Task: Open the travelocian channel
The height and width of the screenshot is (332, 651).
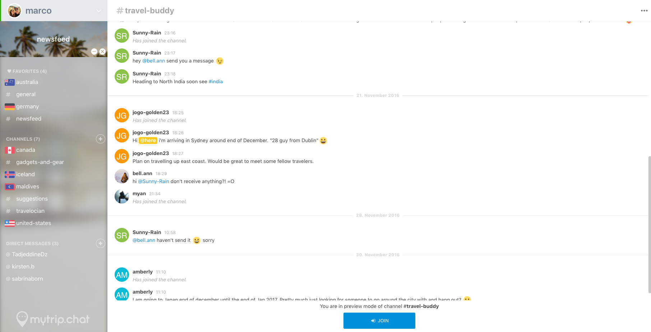Action: pyautogui.click(x=31, y=211)
